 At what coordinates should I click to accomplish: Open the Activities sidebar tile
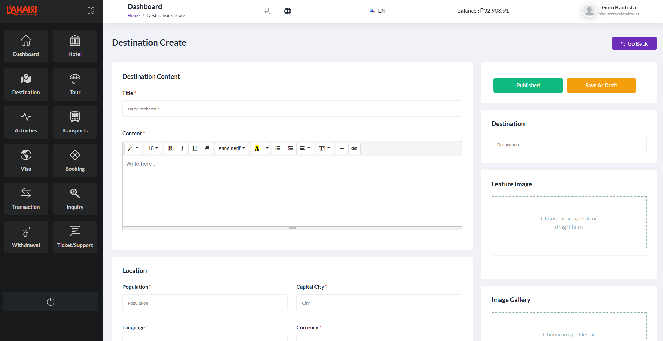[x=26, y=122]
